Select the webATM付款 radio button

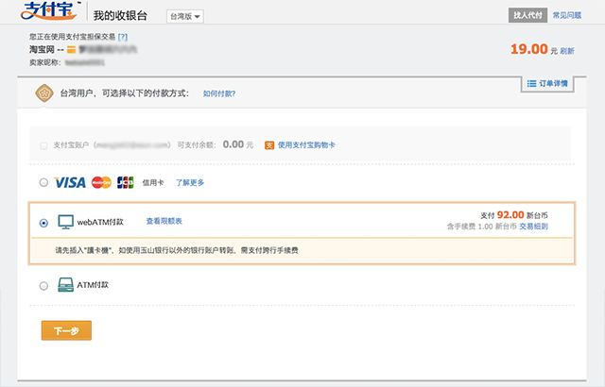(43, 223)
